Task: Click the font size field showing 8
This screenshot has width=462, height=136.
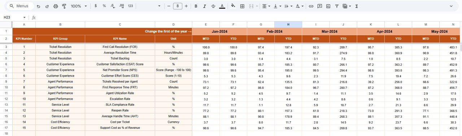Action: (178, 6)
